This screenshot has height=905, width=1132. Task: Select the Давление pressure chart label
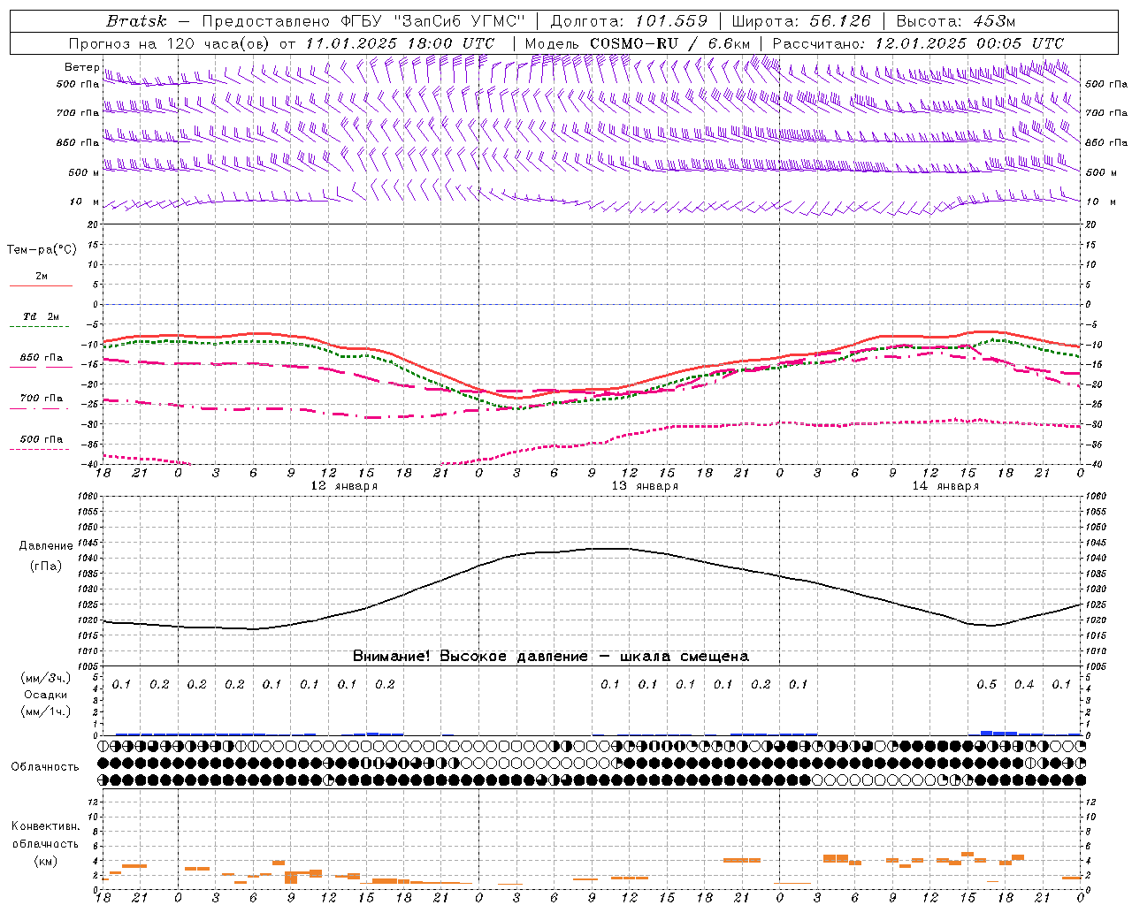pyautogui.click(x=46, y=546)
